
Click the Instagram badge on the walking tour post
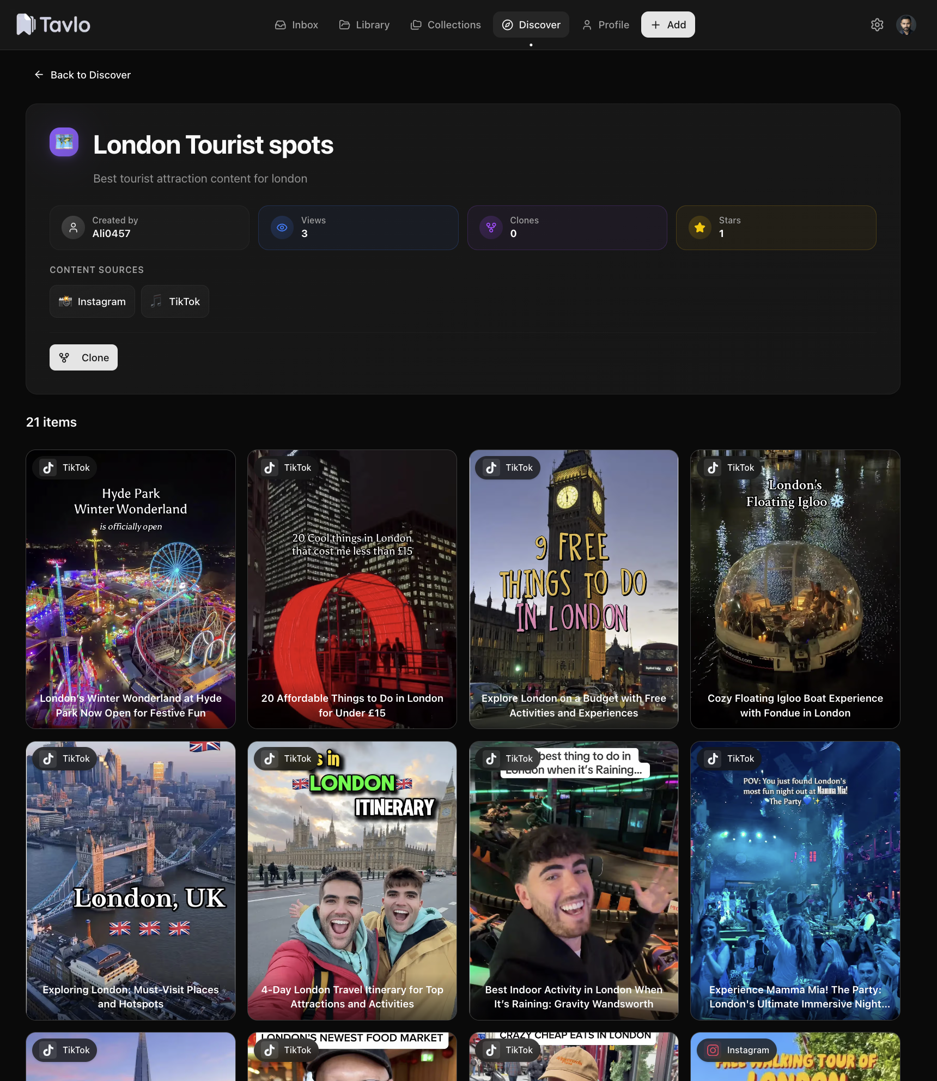pyautogui.click(x=736, y=1050)
